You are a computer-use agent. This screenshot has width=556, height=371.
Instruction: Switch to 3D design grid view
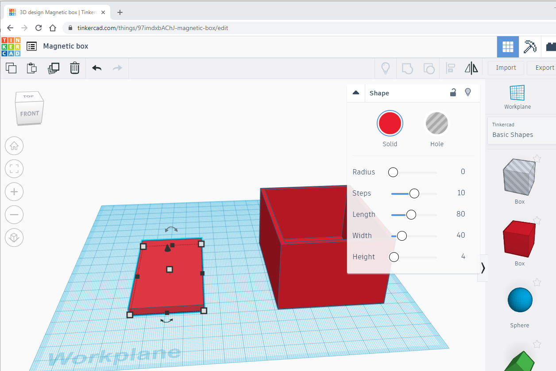click(x=508, y=47)
